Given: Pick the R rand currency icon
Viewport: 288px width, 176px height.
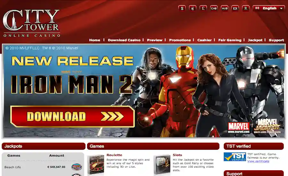Looking at the screenshot, I should tap(246, 8).
